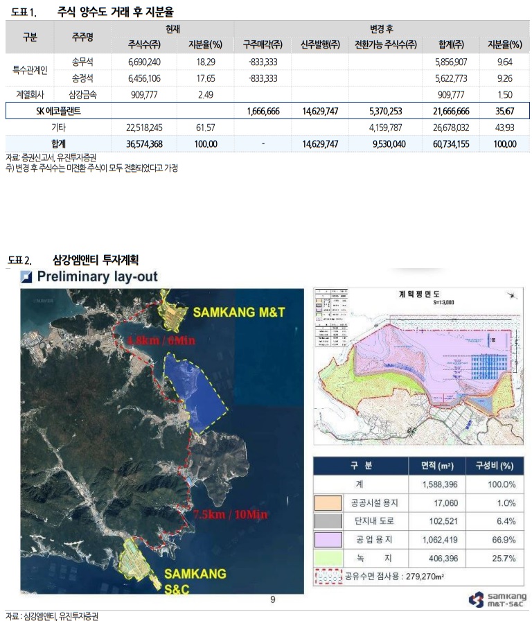This screenshot has width=532, height=623.
Task: Click the value 60,734,155
Action: coord(451,144)
